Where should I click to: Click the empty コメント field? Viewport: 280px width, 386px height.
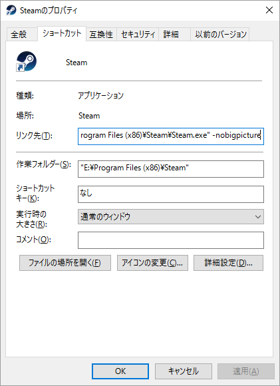coord(171,240)
